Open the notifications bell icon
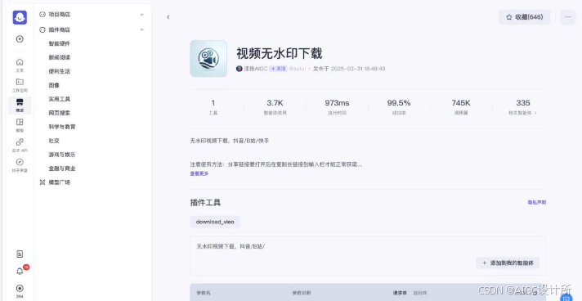Viewport: 582px width, 301px height. pos(20,272)
